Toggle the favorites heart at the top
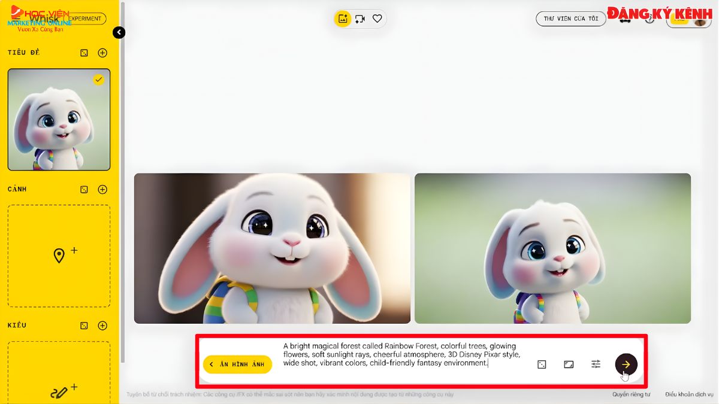Image resolution: width=719 pixels, height=404 pixels. [x=377, y=19]
